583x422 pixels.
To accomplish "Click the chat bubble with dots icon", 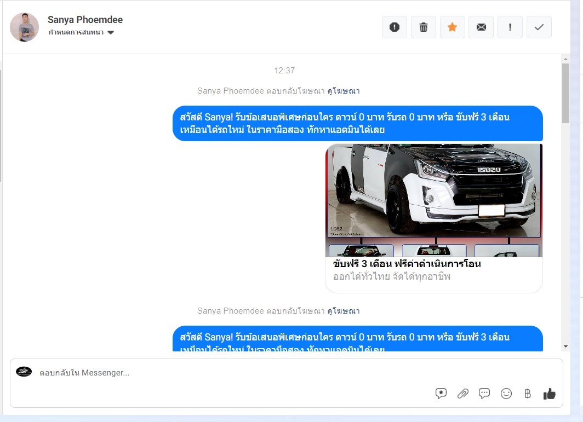I will point(484,394).
